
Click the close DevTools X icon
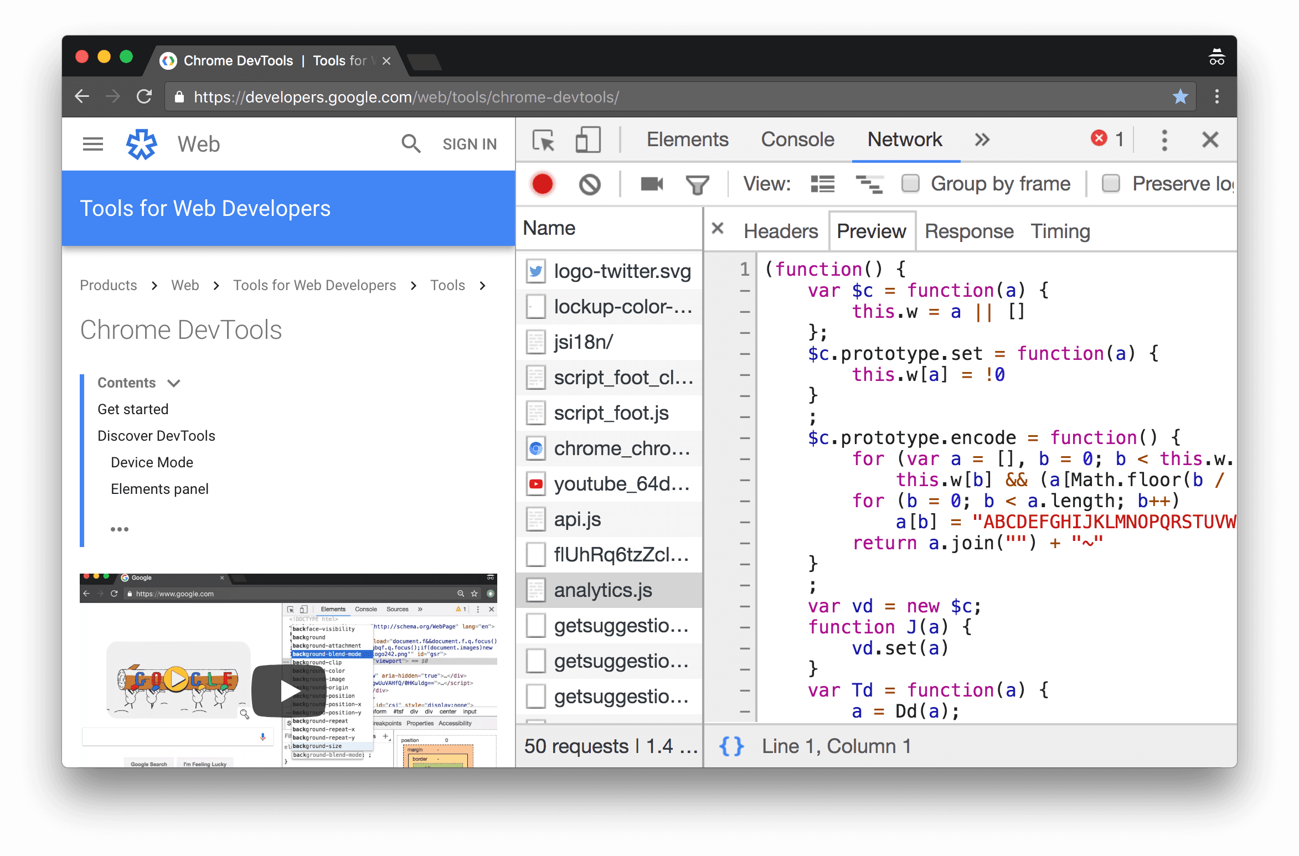[1210, 140]
